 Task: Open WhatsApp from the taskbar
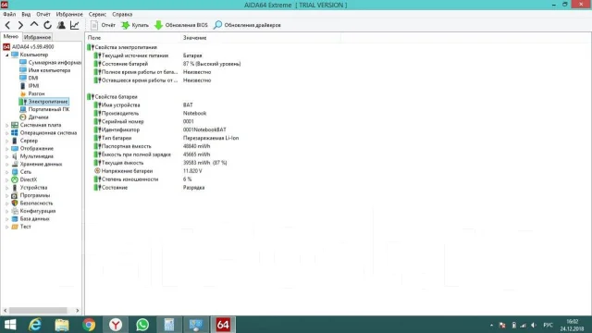point(142,325)
